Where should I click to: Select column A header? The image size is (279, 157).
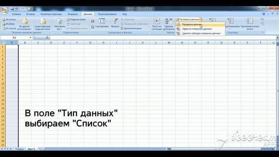point(12,43)
